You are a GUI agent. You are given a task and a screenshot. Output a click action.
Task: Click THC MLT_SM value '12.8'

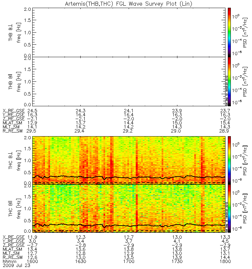81,254
